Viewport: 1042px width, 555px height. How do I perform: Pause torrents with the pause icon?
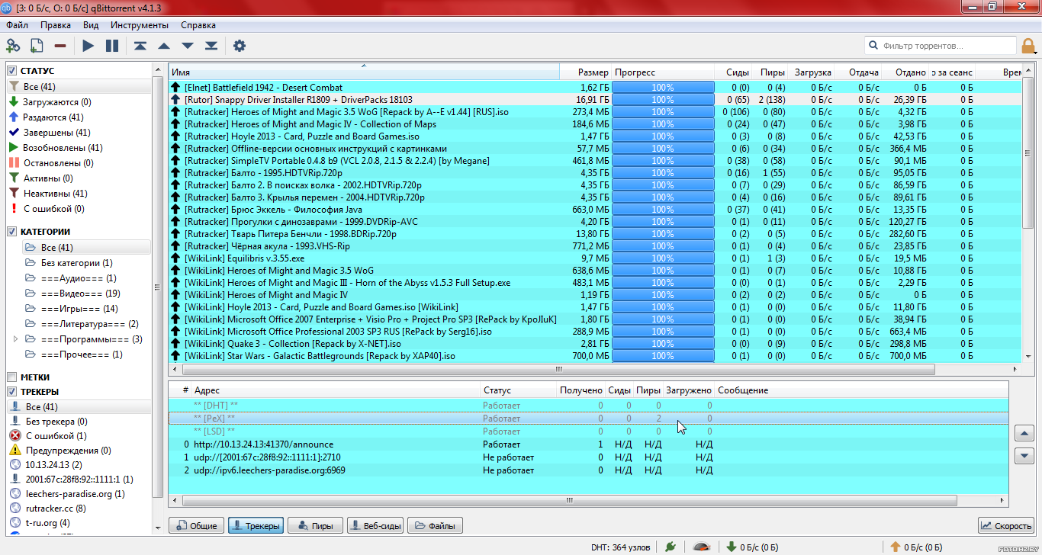pos(112,46)
